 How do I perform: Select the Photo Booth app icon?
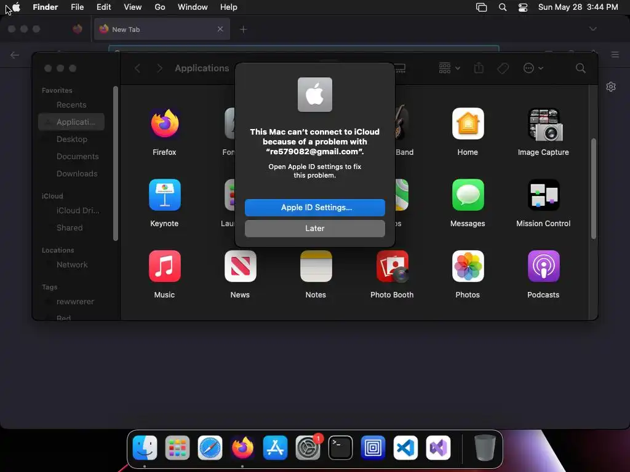(392, 266)
